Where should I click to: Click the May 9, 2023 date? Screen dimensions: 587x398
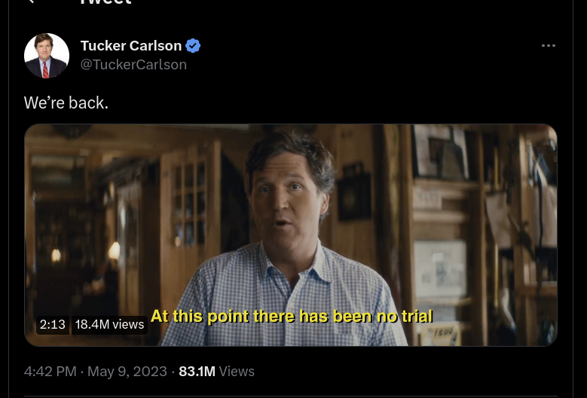pos(127,372)
